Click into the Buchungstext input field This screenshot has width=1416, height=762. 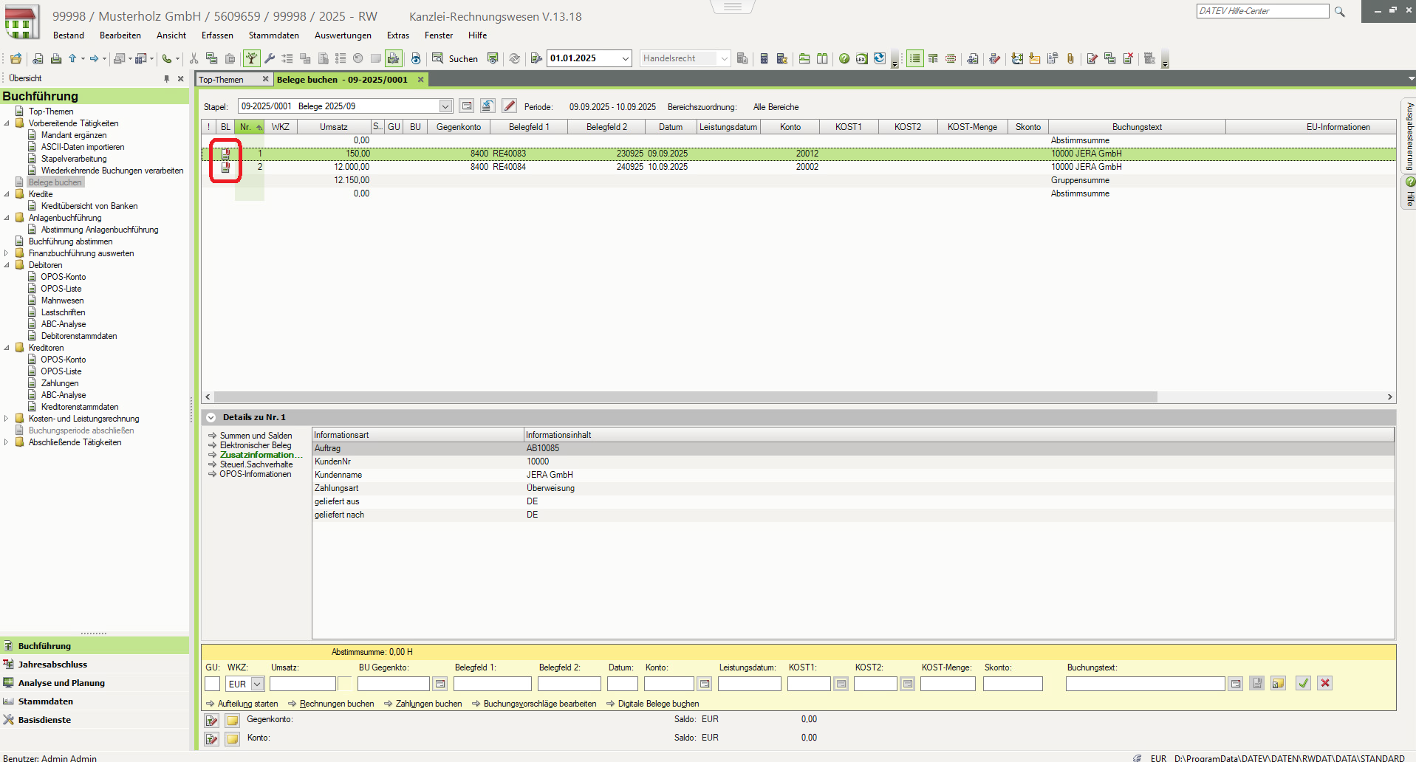click(1144, 684)
